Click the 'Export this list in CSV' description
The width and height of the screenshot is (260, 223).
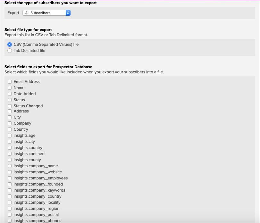(46, 35)
